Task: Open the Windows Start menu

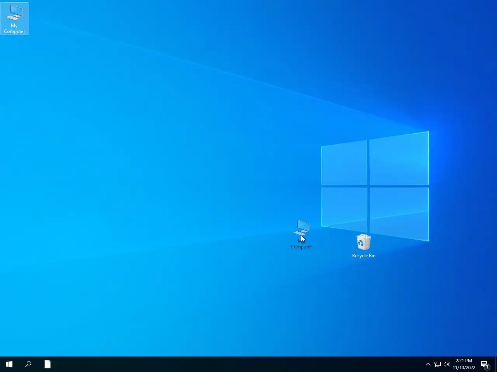Action: (x=9, y=364)
